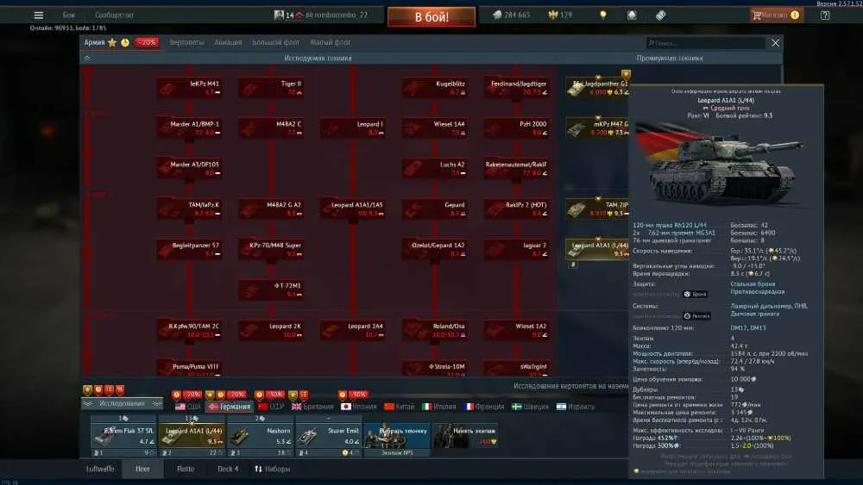Select the Jaguar 2 vehicle card
The width and height of the screenshot is (863, 485).
(x=516, y=249)
